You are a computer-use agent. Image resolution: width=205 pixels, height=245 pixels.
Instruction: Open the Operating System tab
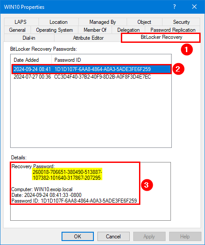pos(54,30)
